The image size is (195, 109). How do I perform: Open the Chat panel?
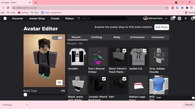(175, 97)
